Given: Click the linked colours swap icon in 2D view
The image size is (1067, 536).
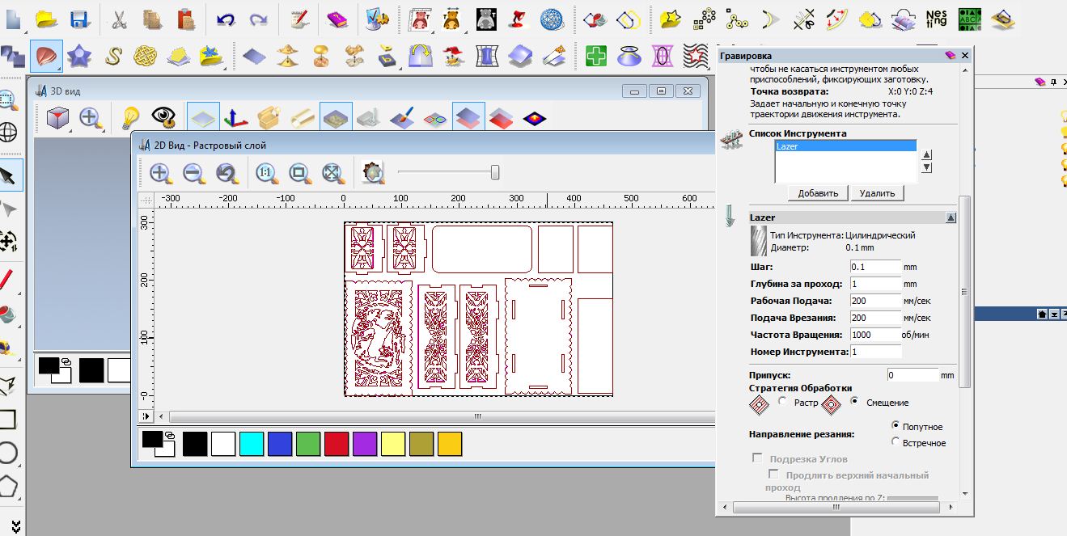Looking at the screenshot, I should [x=170, y=436].
